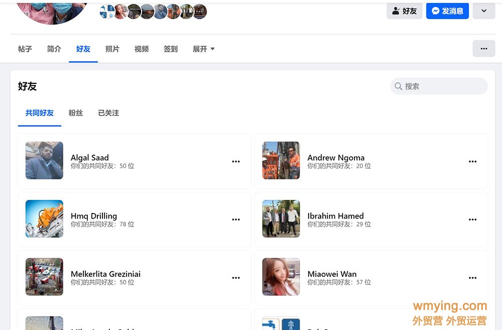Switch to the 照片 tab
Screen dimensions: 502x330
point(112,49)
